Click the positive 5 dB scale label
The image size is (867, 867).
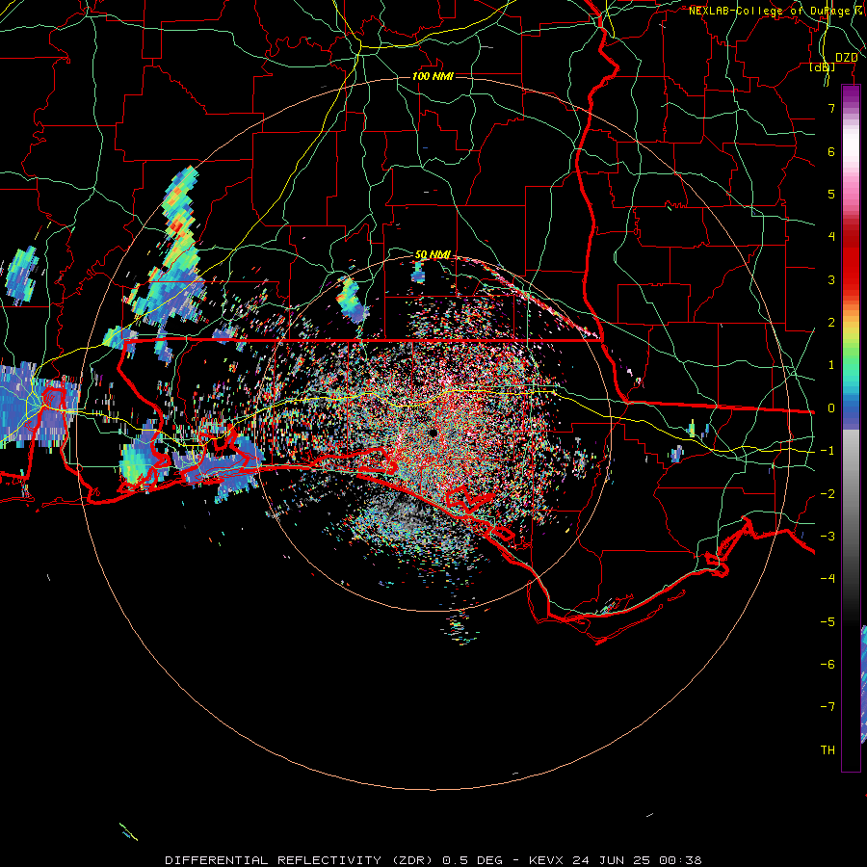point(831,194)
